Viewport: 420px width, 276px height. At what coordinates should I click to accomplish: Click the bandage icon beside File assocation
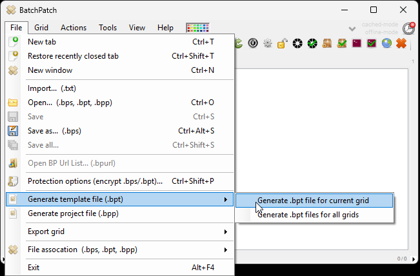(x=13, y=250)
